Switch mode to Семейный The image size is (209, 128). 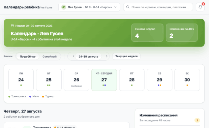point(50,57)
